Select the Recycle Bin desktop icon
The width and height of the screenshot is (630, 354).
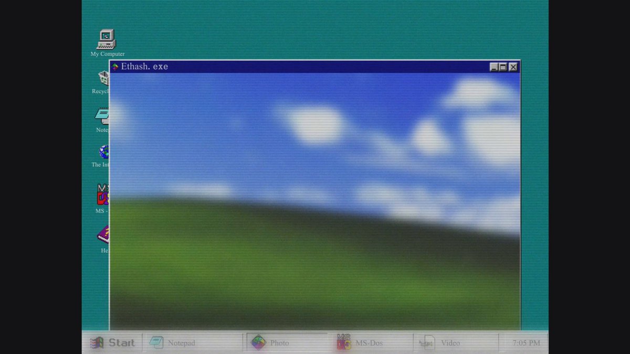[x=104, y=78]
